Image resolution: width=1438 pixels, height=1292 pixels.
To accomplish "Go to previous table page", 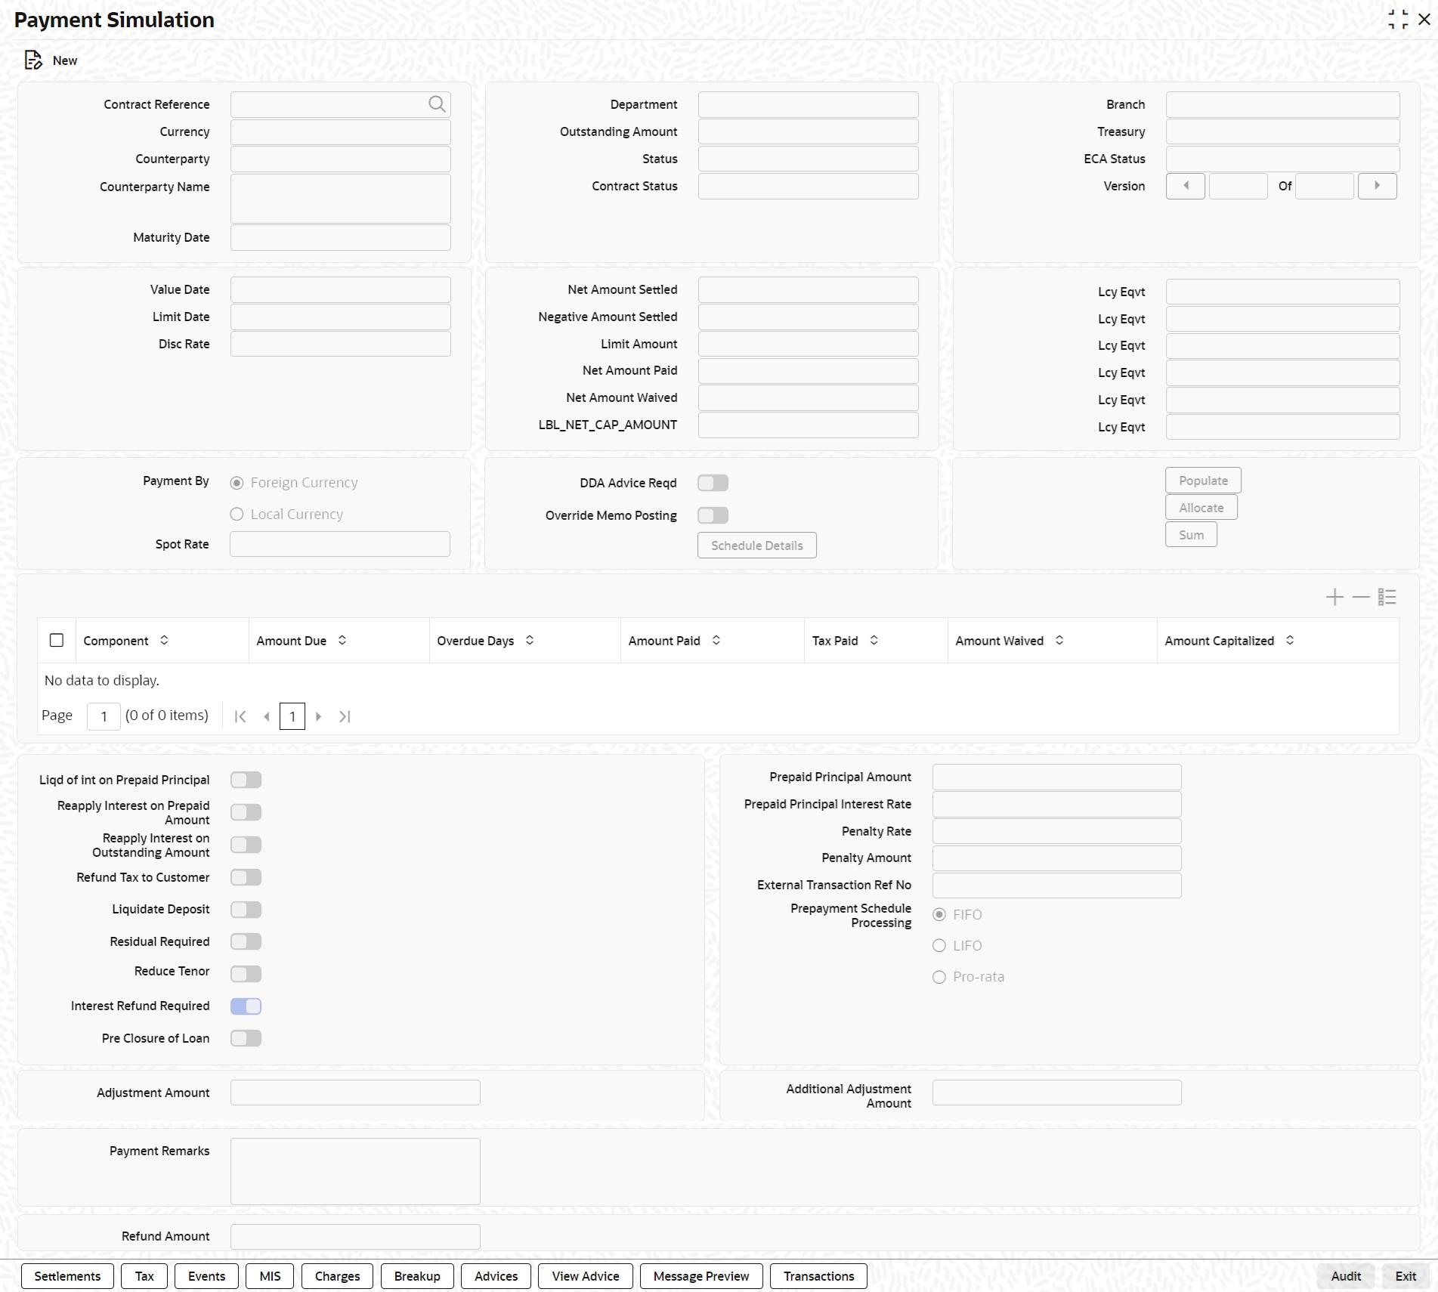I will (x=266, y=716).
